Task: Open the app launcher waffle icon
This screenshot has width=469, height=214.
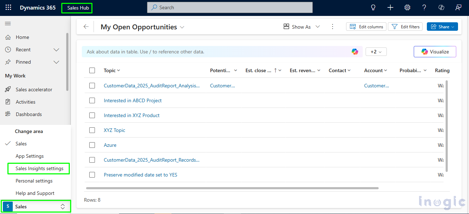Action: pyautogui.click(x=8, y=7)
